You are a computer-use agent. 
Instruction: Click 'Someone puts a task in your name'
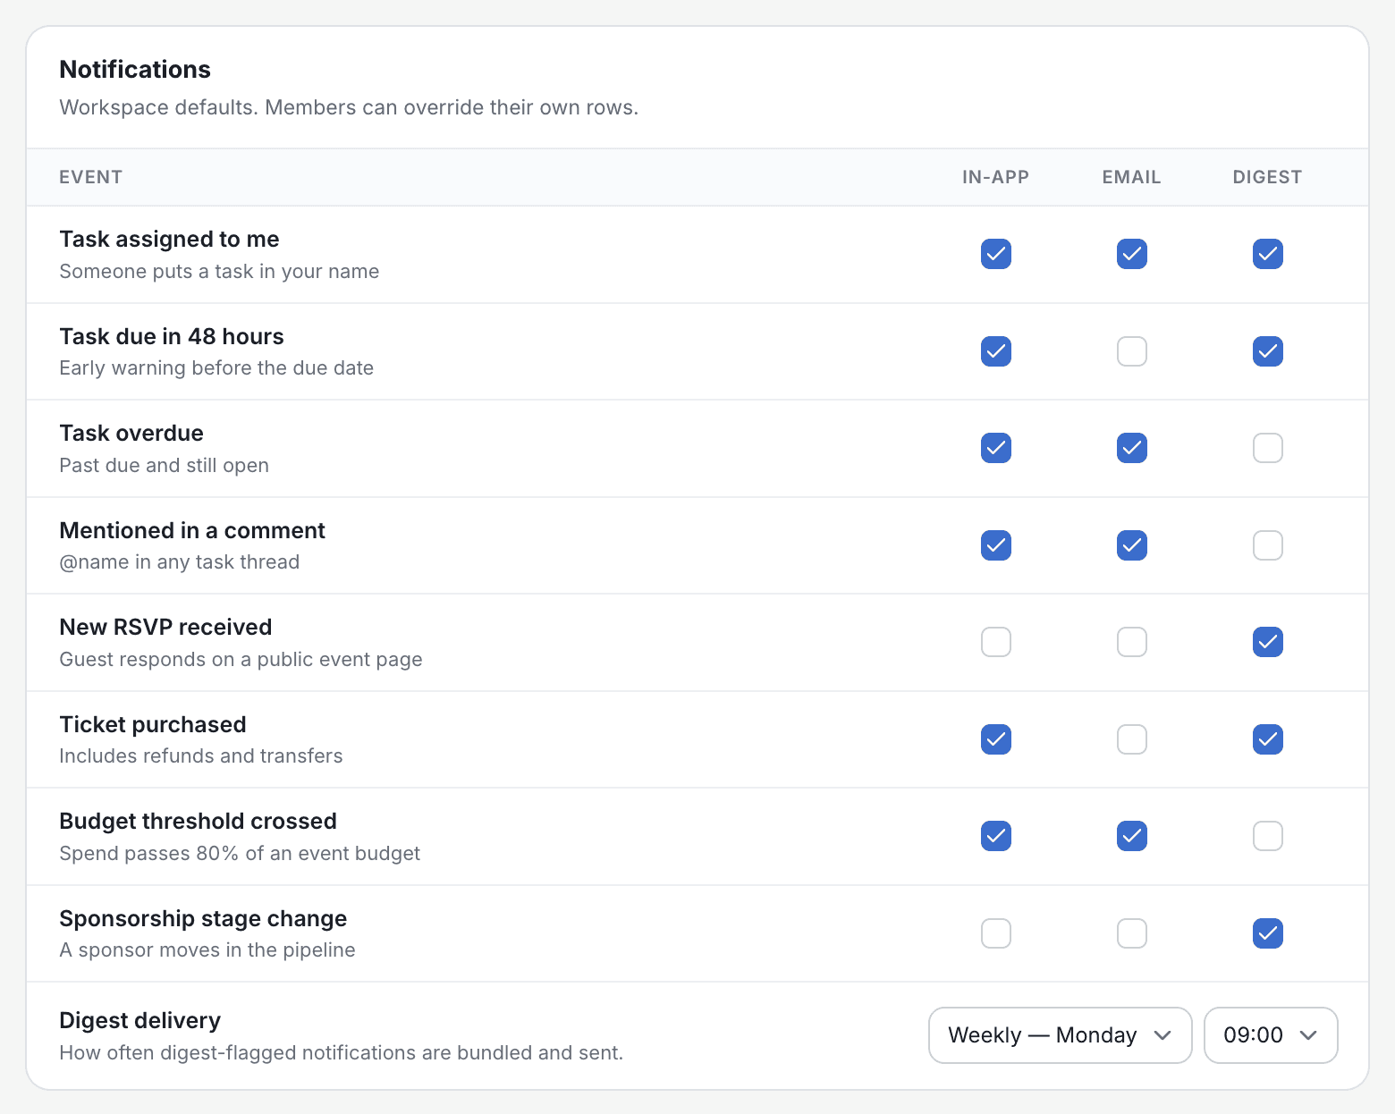219,271
